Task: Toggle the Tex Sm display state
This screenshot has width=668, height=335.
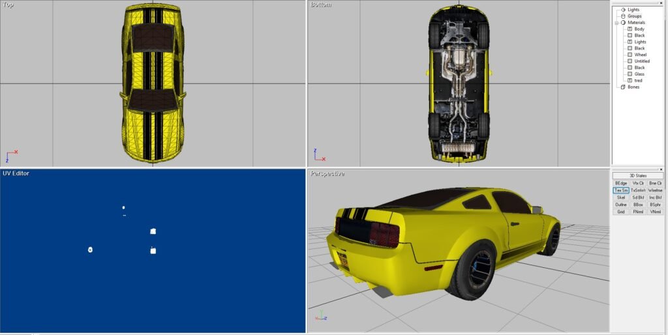Action: (x=621, y=190)
